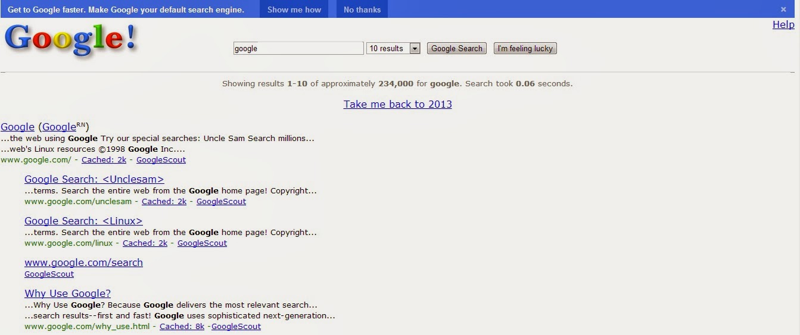The height and width of the screenshot is (335, 800).
Task: Open Google Search: <Unclesam> result
Action: coord(94,179)
